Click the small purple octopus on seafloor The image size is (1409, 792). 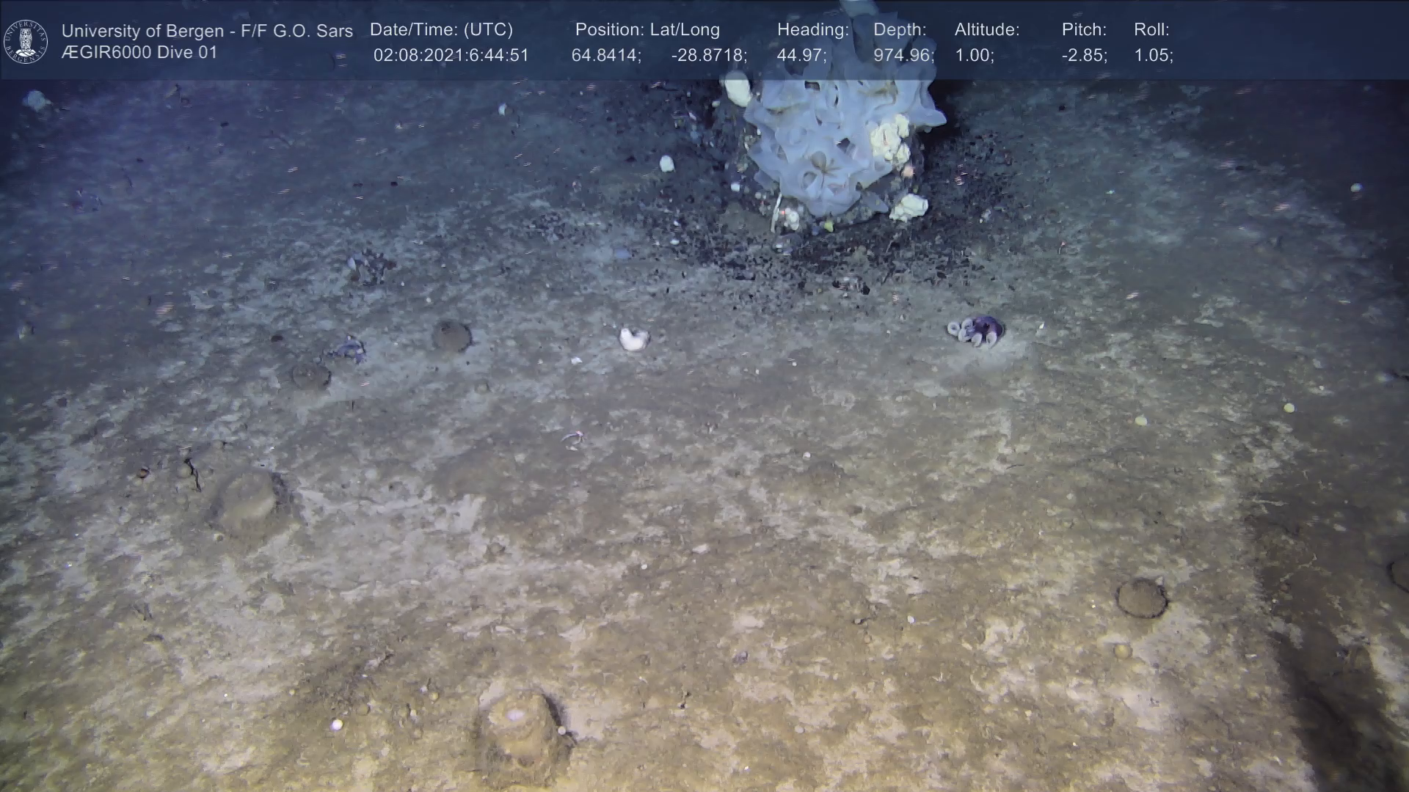tap(977, 330)
